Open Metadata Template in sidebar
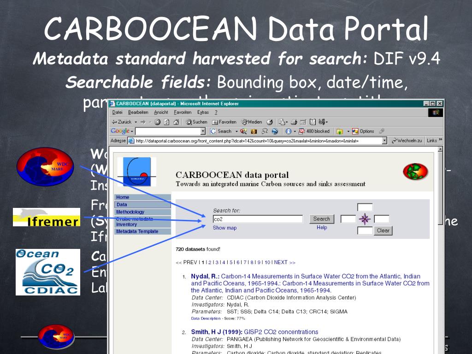472x354 pixels. 143,231
